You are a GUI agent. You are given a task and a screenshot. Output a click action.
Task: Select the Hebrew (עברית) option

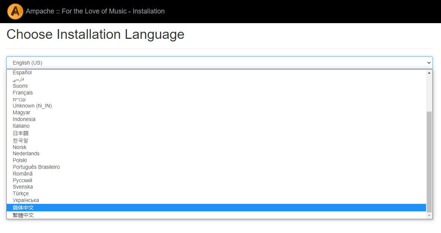point(216,99)
